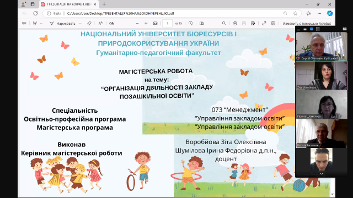Switch Zoom panel to strip thumbnail view
Image resolution: width=353 pixels, height=198 pixels.
pyautogui.click(x=311, y=29)
